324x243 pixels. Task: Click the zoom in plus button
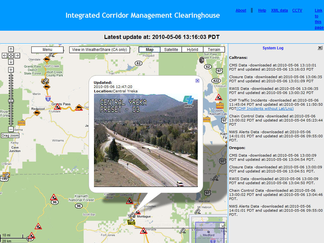pos(11,70)
